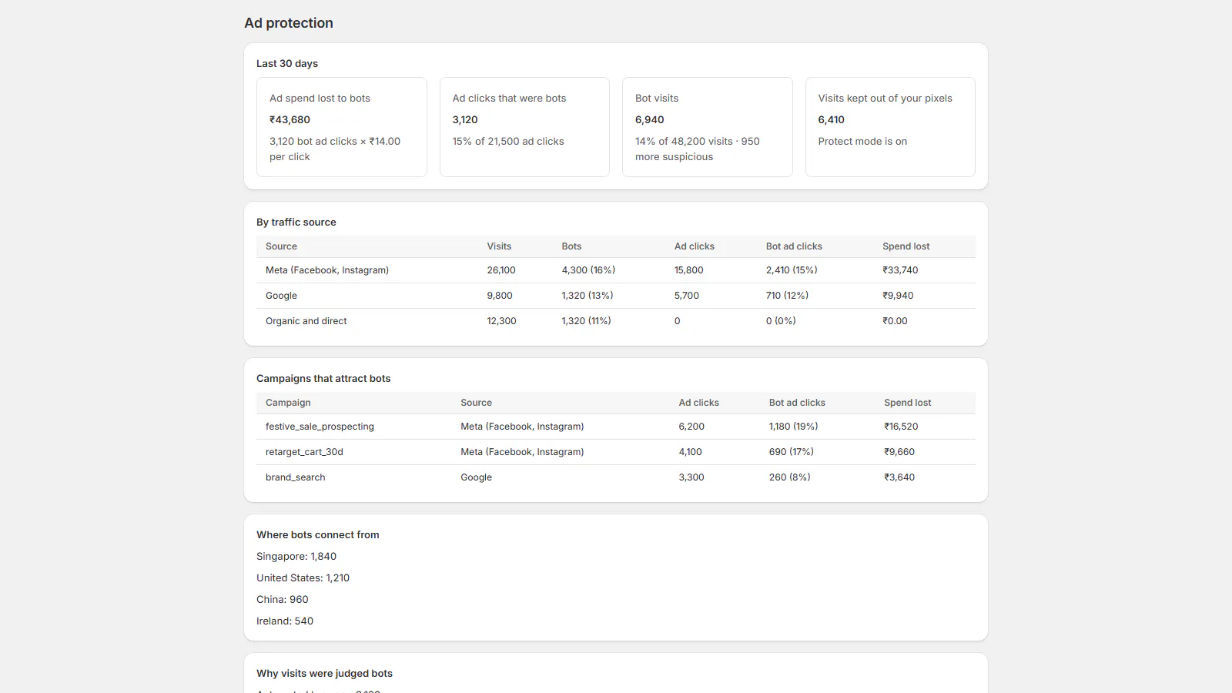The height and width of the screenshot is (693, 1232).
Task: Click the 'Singapore: 1,840' entry
Action: 296,556
